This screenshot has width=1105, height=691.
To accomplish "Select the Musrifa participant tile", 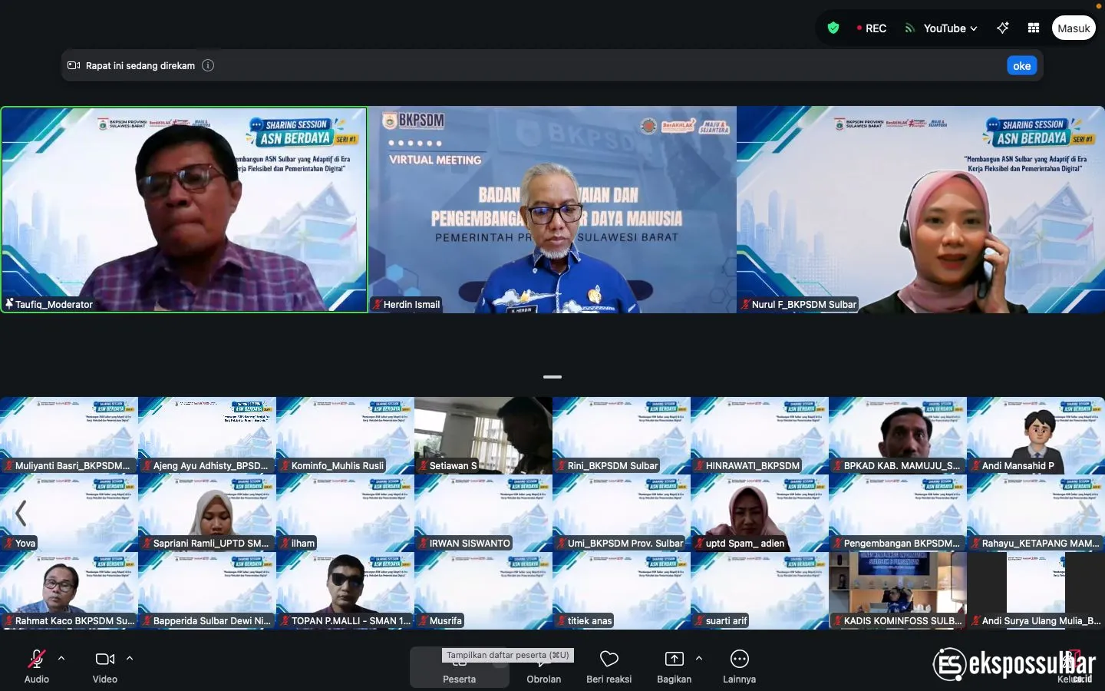I will tap(483, 590).
